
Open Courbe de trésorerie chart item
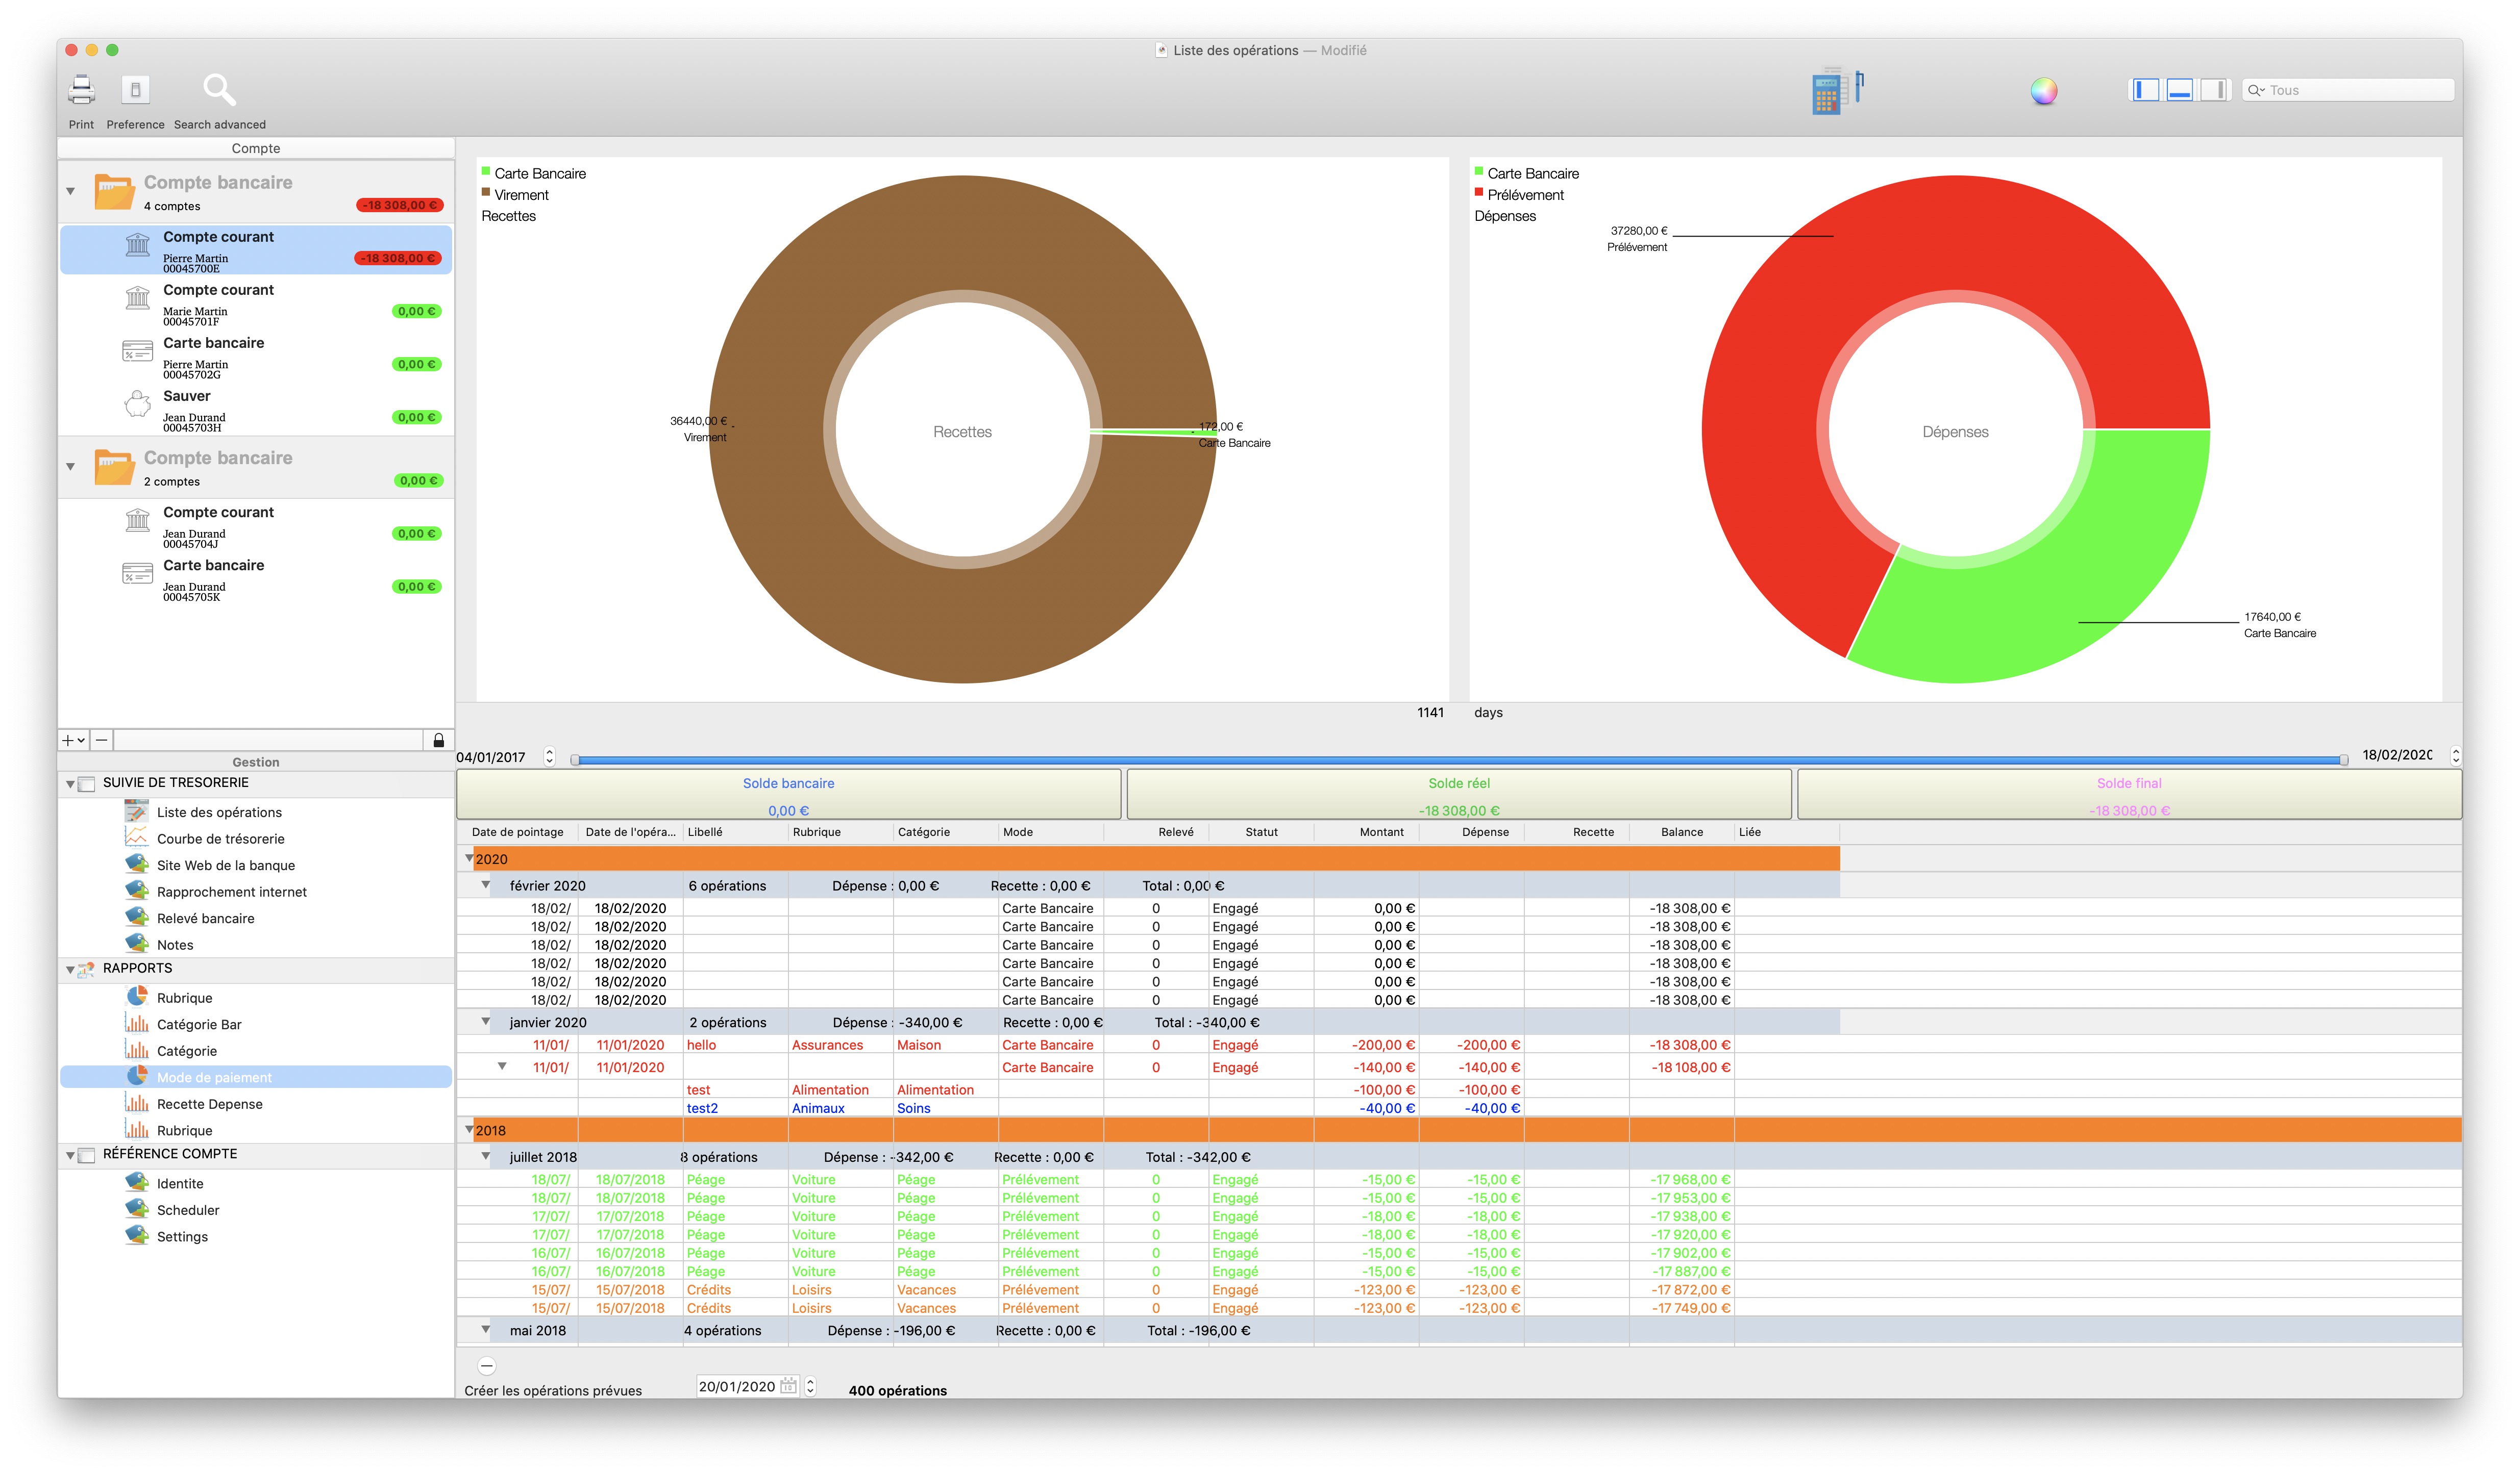click(x=220, y=838)
